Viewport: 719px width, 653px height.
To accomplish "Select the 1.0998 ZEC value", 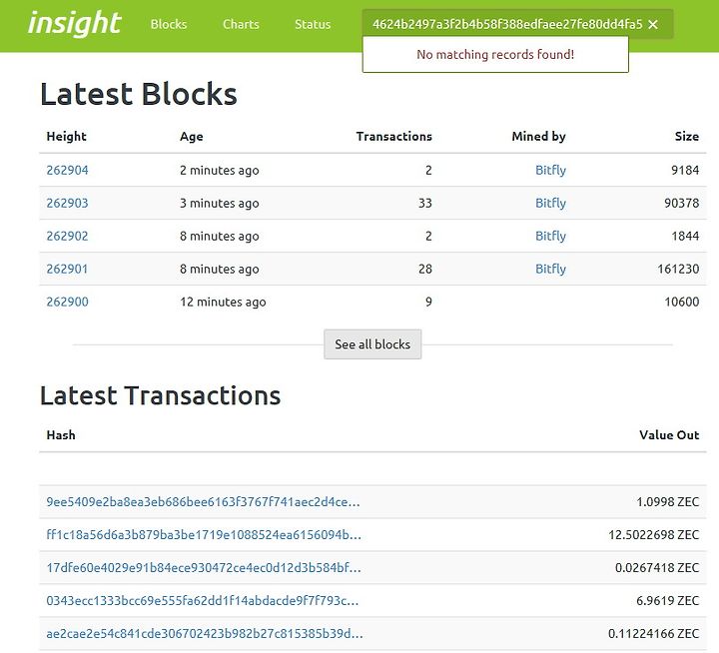I will 668,501.
